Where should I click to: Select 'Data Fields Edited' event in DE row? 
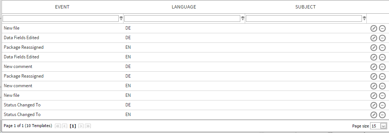[x=22, y=38]
